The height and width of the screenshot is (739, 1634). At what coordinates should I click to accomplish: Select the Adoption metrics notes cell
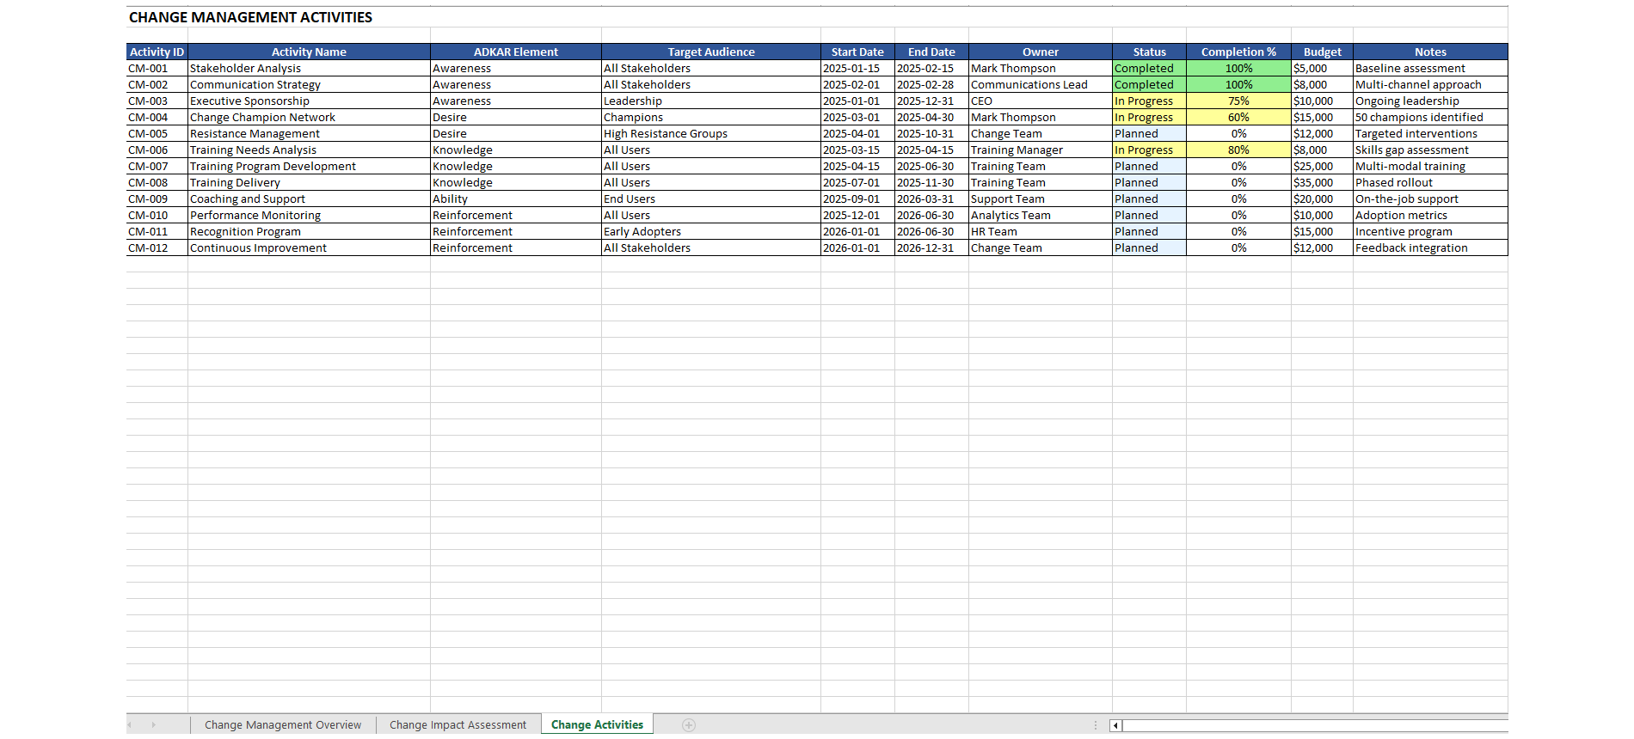pyautogui.click(x=1430, y=216)
